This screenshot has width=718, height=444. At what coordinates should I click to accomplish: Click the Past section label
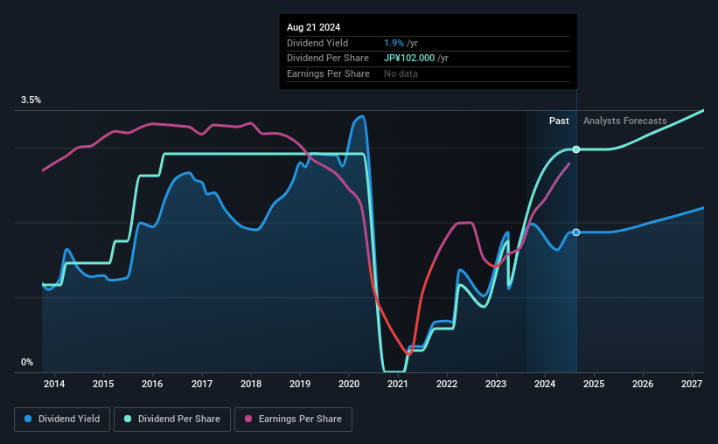pos(559,121)
